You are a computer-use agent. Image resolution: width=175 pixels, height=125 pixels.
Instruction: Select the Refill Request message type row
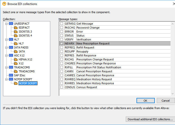pos(85,47)
